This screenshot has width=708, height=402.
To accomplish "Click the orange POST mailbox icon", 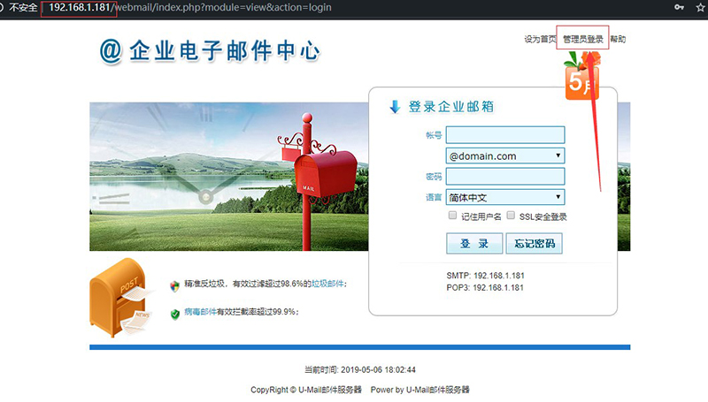I will tap(118, 302).
